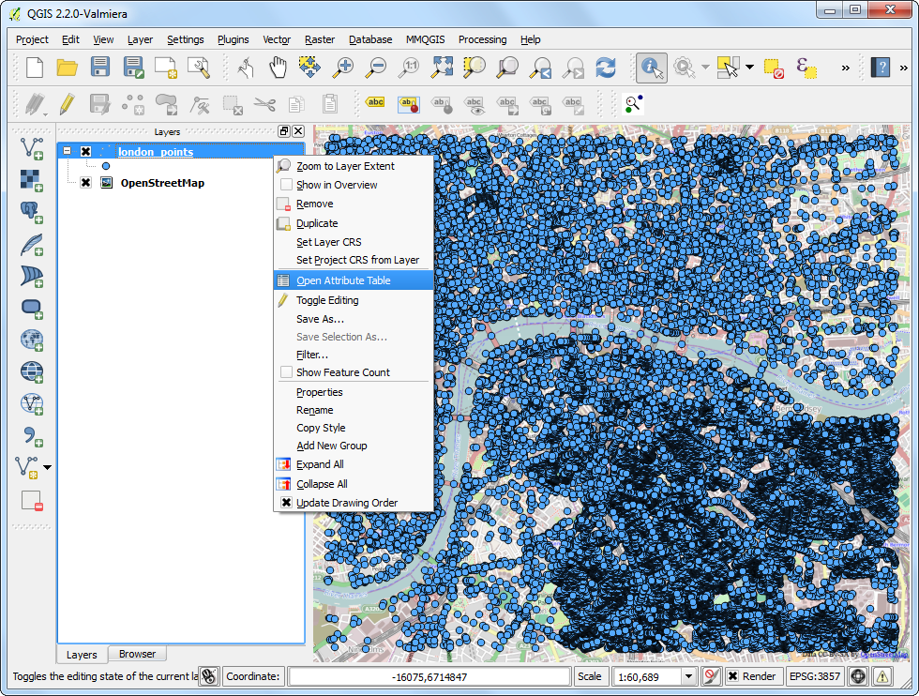Enable Show Feature Count checkbox

286,372
